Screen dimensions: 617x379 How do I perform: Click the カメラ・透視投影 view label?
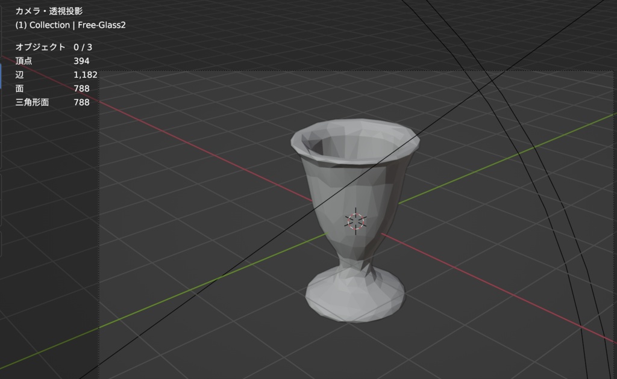[x=49, y=11]
